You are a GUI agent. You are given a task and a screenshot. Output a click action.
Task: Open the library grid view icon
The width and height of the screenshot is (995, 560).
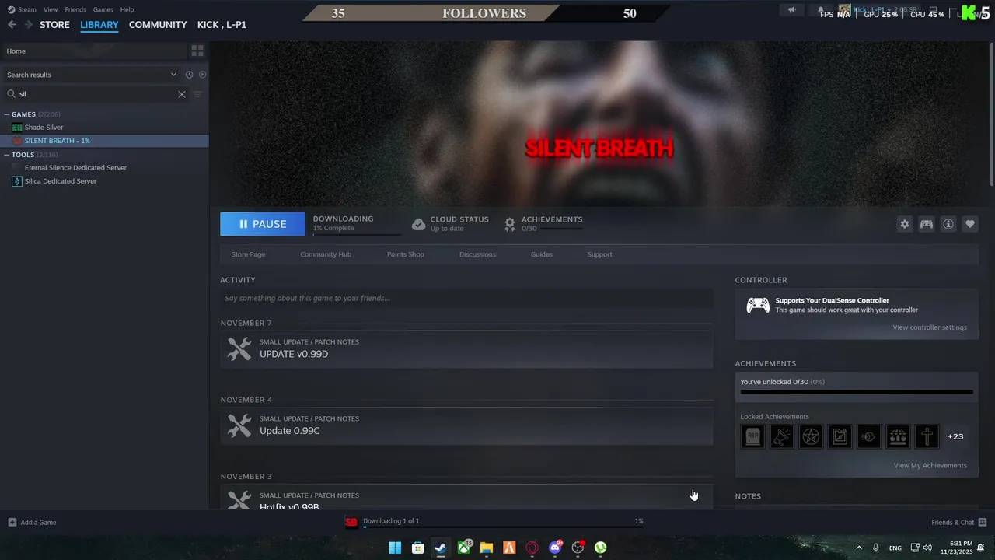[x=197, y=51]
